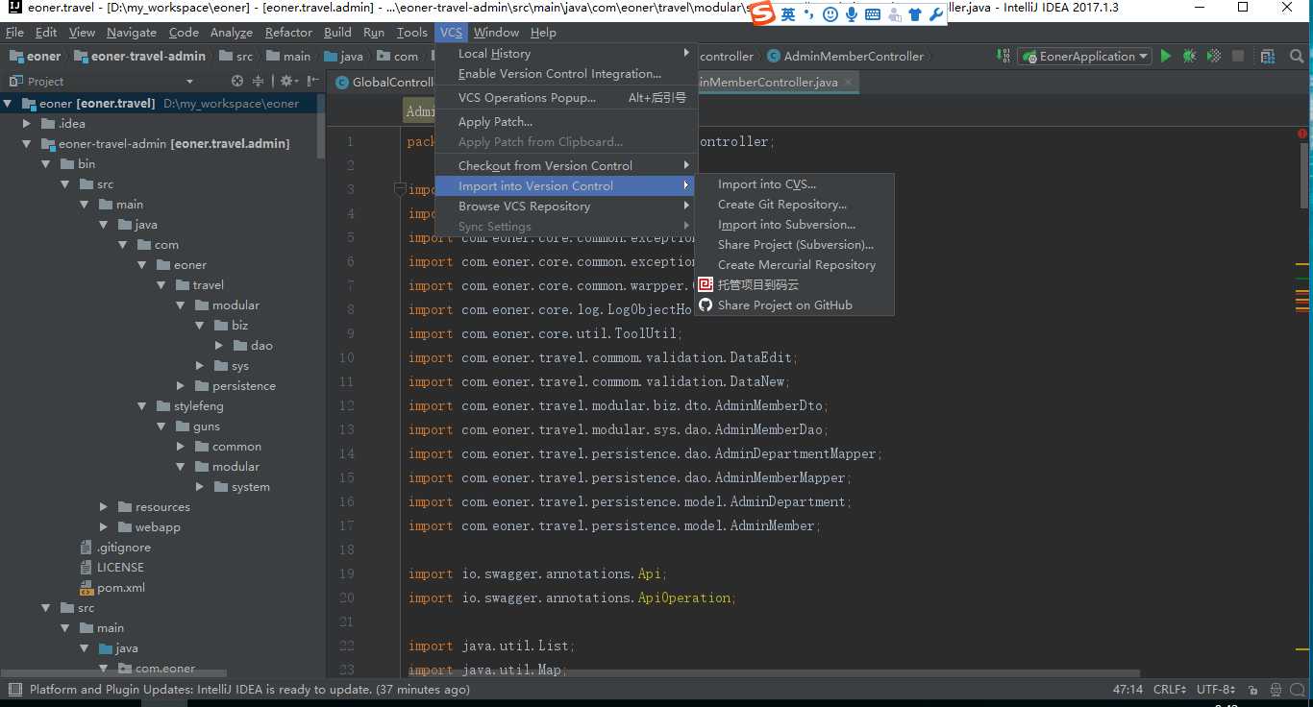Toggle the file read-only lock icon

(x=1251, y=690)
